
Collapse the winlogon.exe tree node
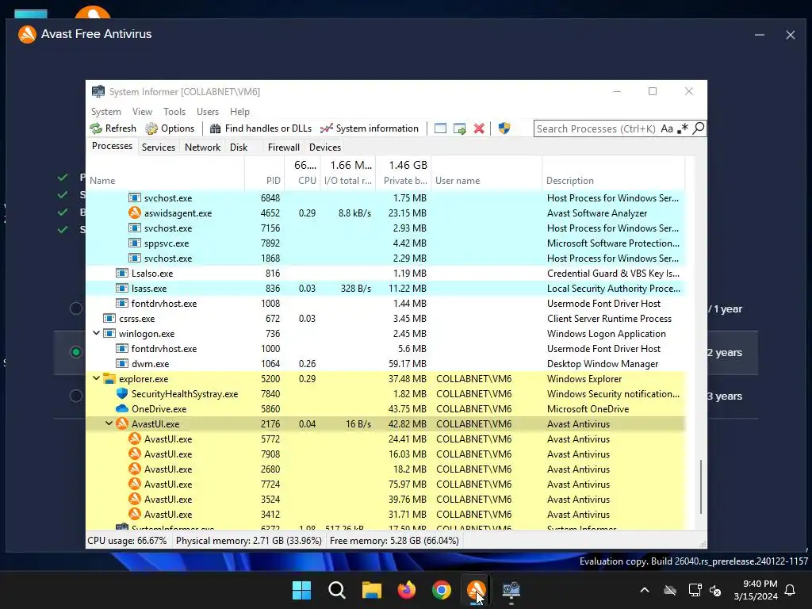(x=96, y=334)
